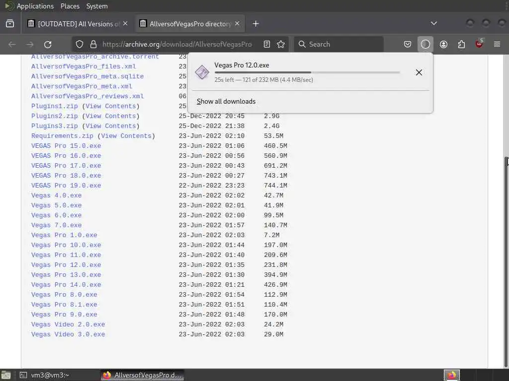Download Vegas 4.0.exe
The width and height of the screenshot is (509, 381).
pos(56,195)
